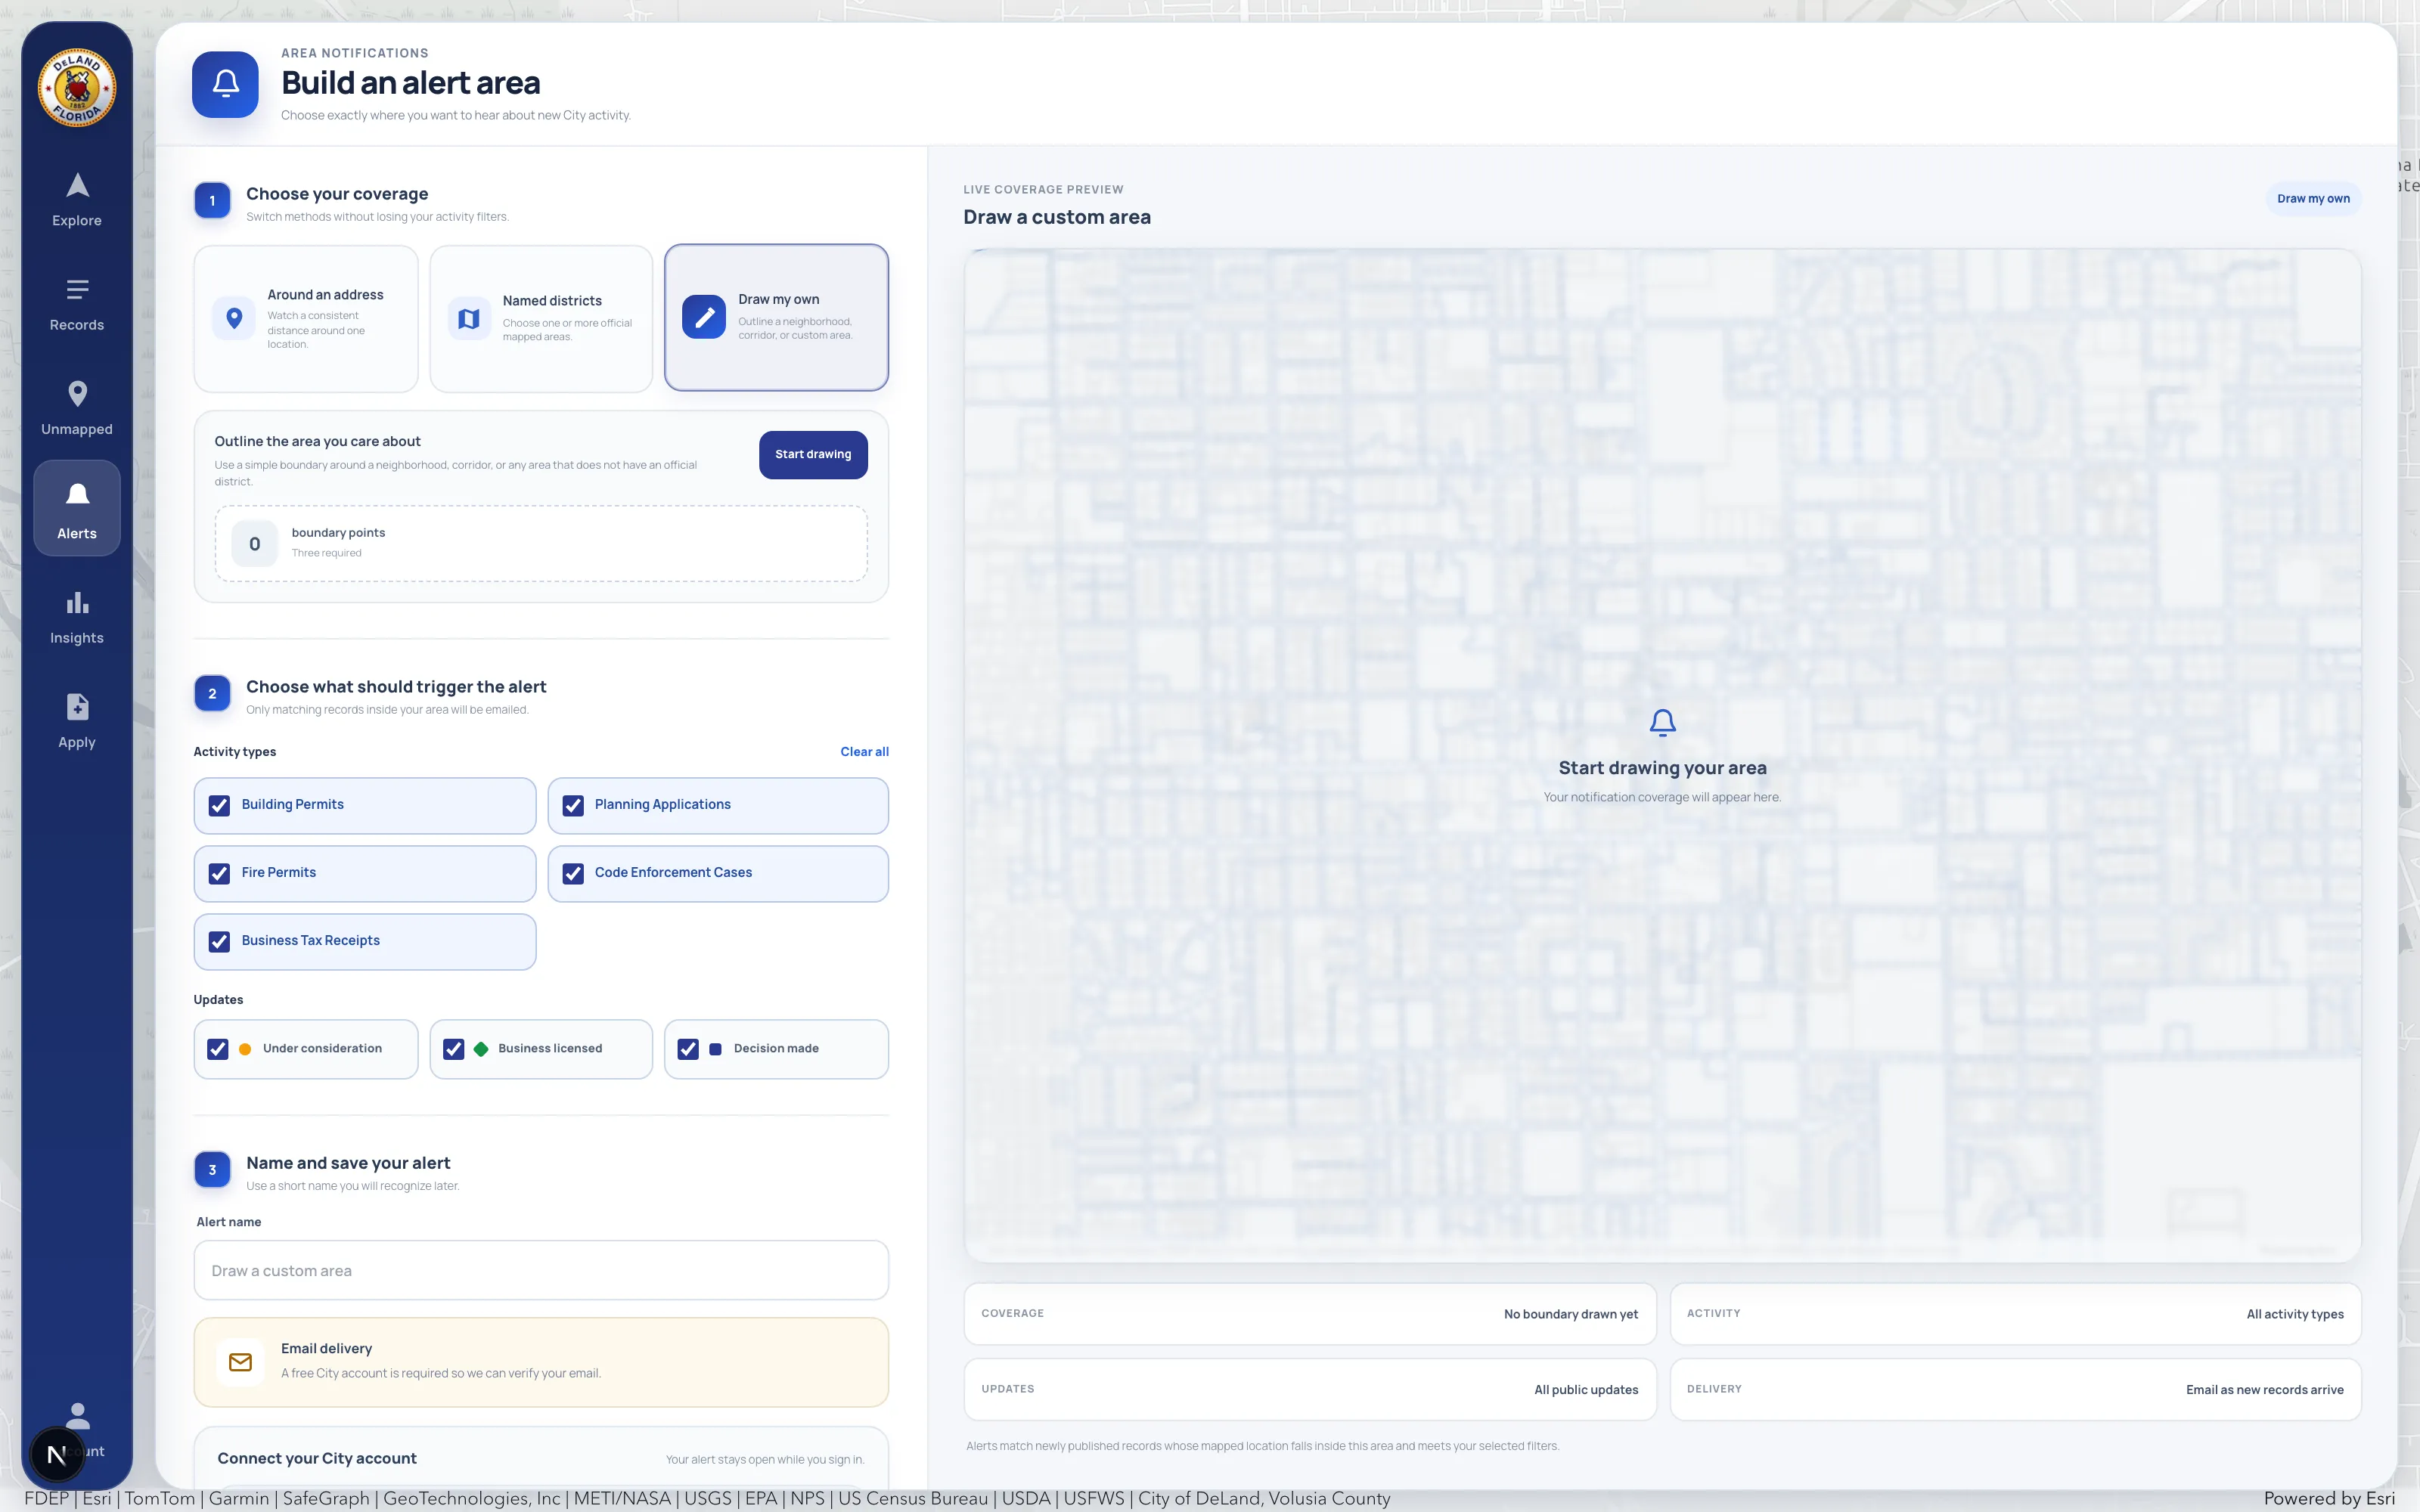Select the Around an address coverage card
Viewport: 2420px width, 1512px height.
(x=306, y=319)
